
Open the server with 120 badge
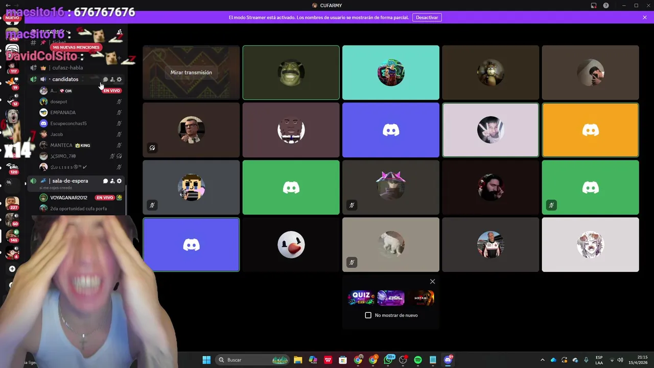click(12, 168)
